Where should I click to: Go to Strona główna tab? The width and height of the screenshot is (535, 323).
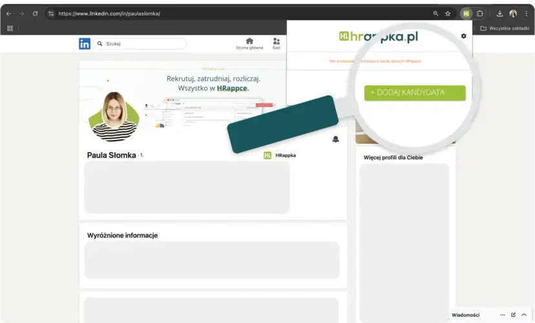pyautogui.click(x=249, y=43)
